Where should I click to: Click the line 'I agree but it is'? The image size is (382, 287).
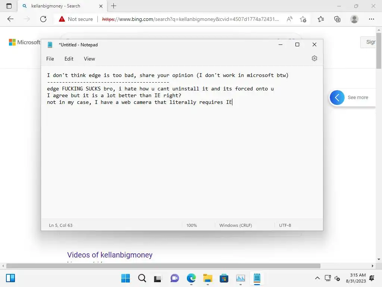pyautogui.click(x=114, y=95)
